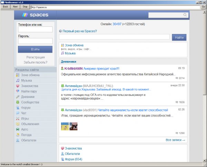Click the question mark help icon
This screenshot has height=167, width=207.
(60, 31)
